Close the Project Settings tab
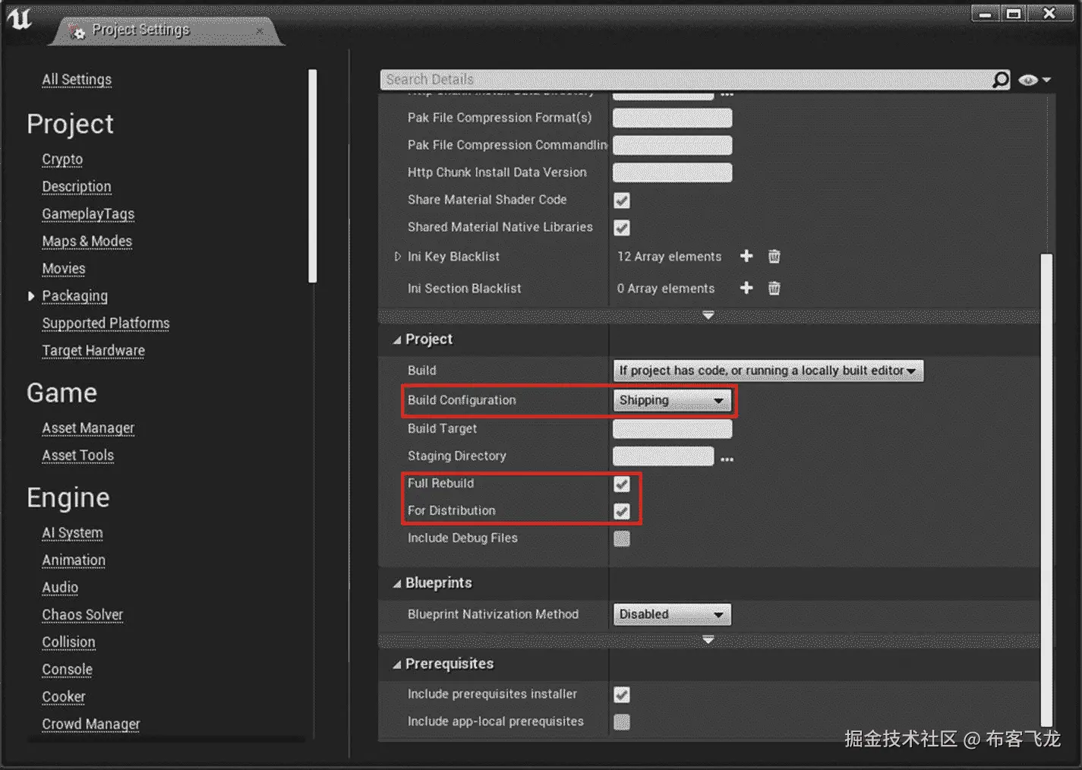The height and width of the screenshot is (770, 1082). (260, 31)
